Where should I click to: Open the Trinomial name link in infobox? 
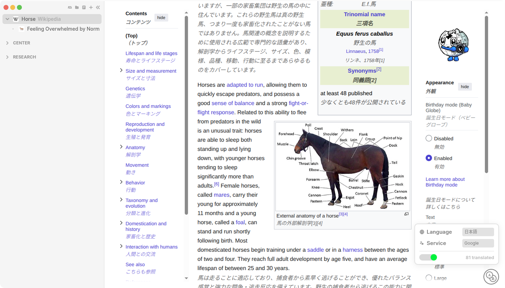click(364, 14)
